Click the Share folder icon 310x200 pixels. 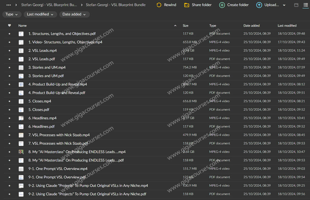click(x=187, y=5)
